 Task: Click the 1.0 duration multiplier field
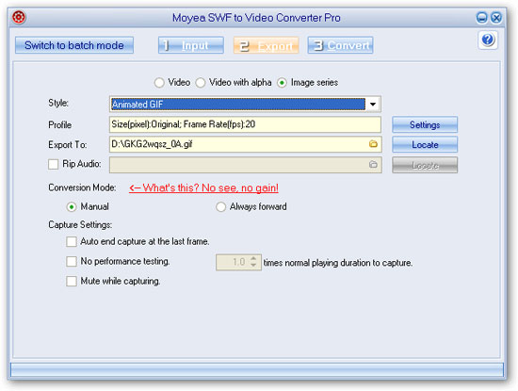pyautogui.click(x=239, y=262)
